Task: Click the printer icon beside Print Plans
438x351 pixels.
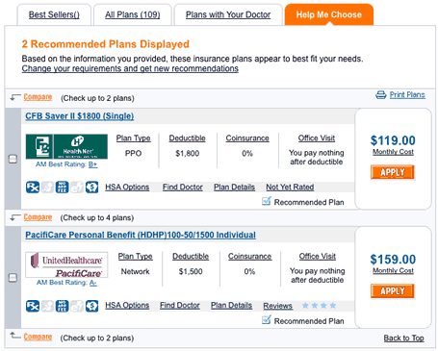Action: [x=381, y=95]
